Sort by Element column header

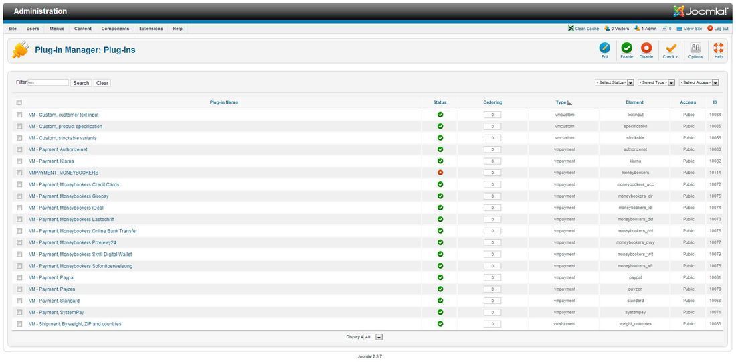click(x=634, y=102)
